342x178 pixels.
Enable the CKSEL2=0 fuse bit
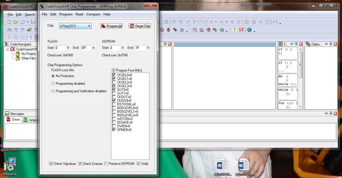click(114, 82)
